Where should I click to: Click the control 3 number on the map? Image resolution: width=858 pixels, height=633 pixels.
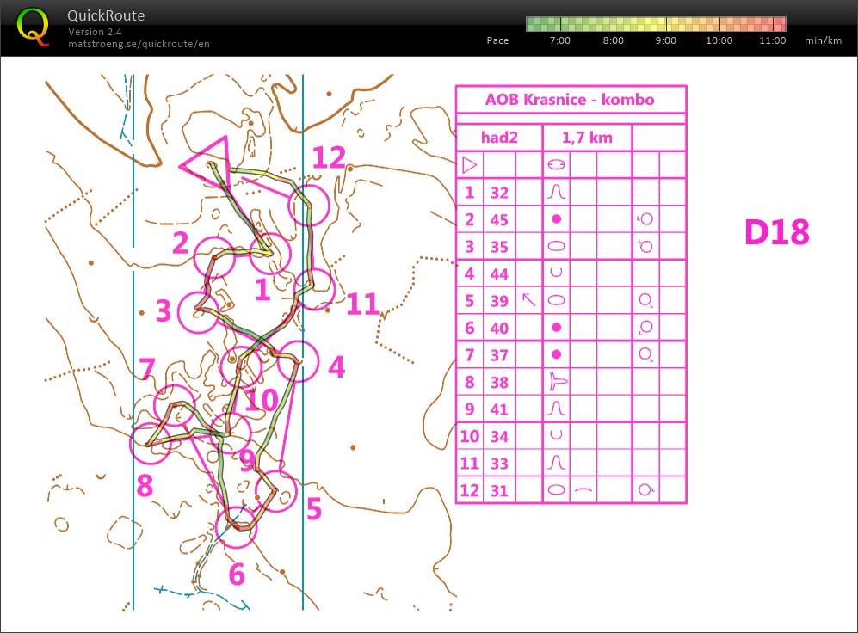tap(164, 310)
